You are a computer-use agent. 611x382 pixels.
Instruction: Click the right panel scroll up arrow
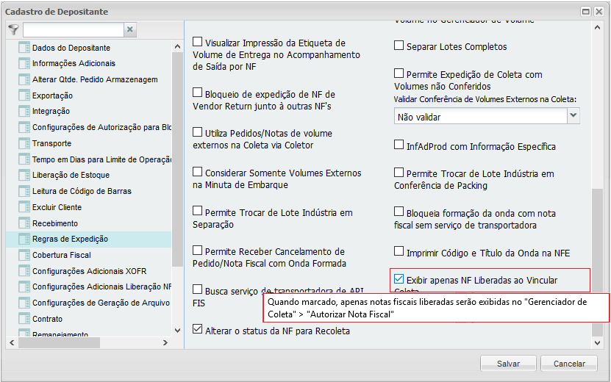click(597, 28)
